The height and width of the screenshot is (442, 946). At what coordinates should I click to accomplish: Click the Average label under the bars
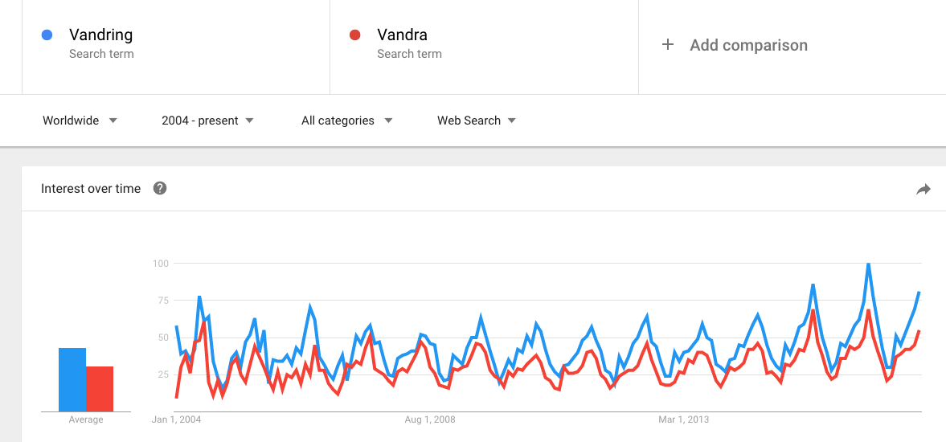pyautogui.click(x=86, y=419)
